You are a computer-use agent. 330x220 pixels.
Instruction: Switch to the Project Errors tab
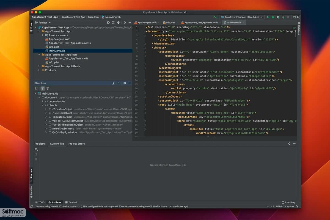click(x=76, y=144)
